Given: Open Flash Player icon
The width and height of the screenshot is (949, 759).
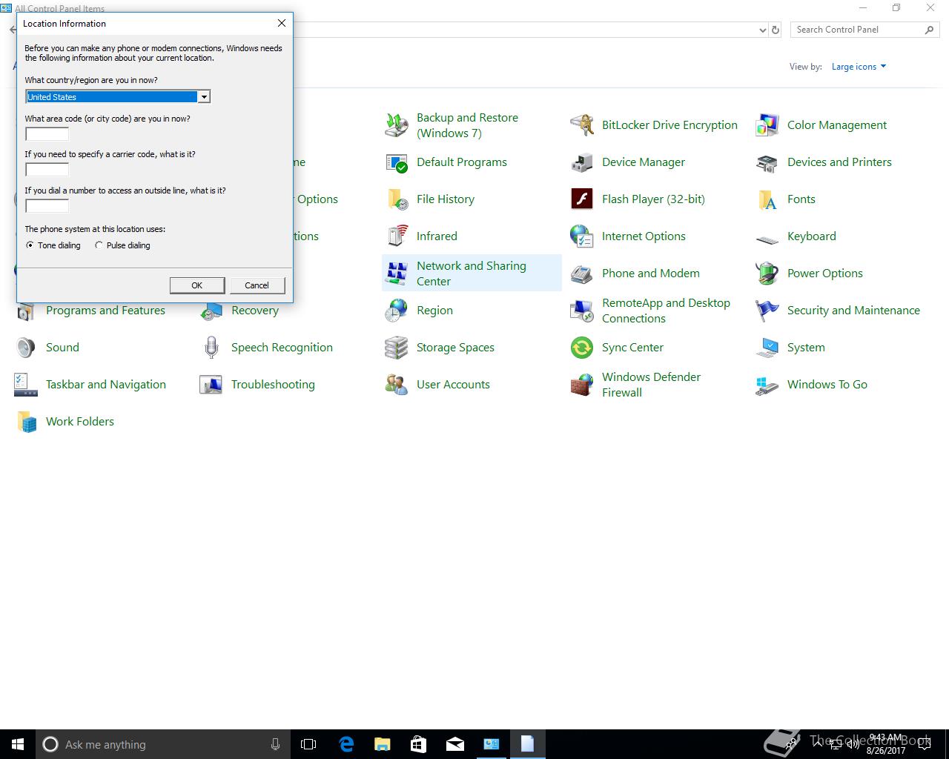Looking at the screenshot, I should pos(582,199).
